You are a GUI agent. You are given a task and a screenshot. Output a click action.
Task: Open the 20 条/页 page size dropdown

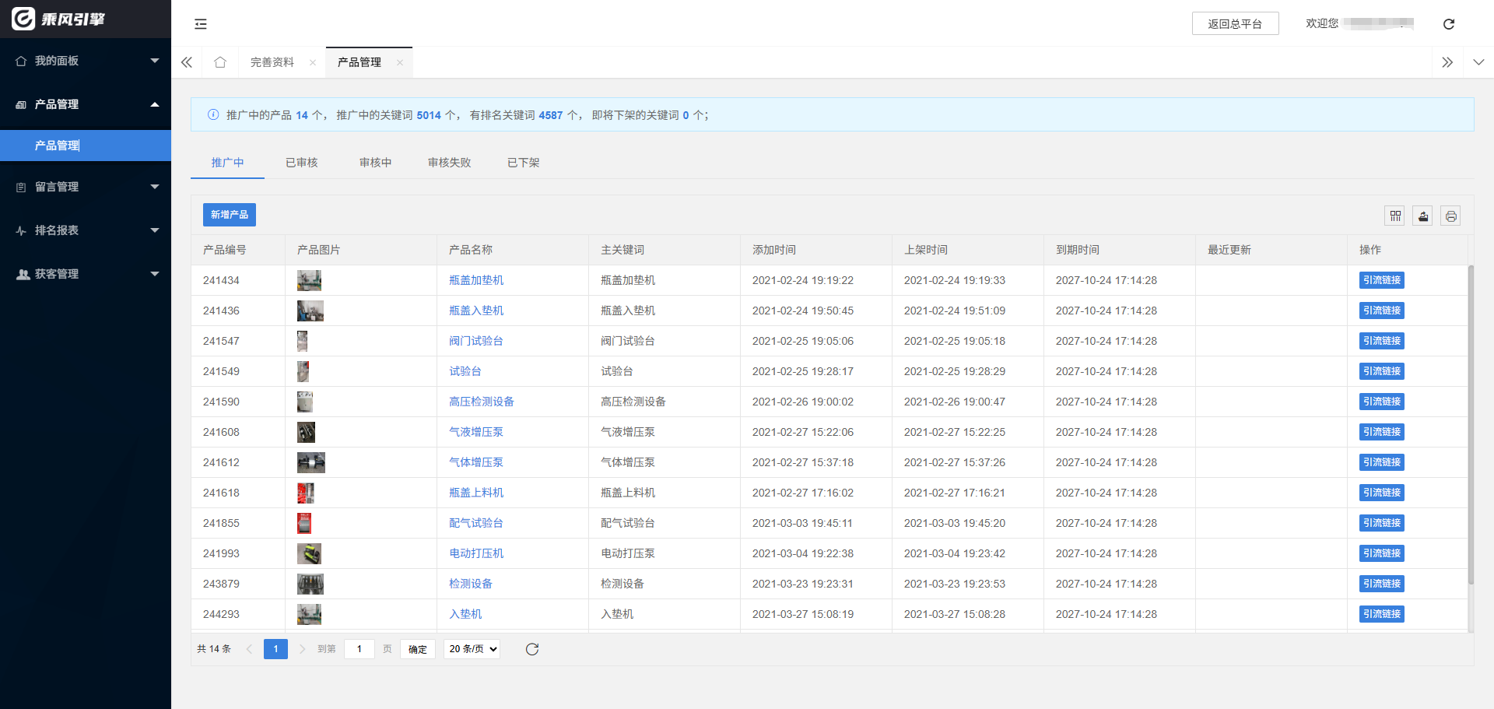(472, 649)
